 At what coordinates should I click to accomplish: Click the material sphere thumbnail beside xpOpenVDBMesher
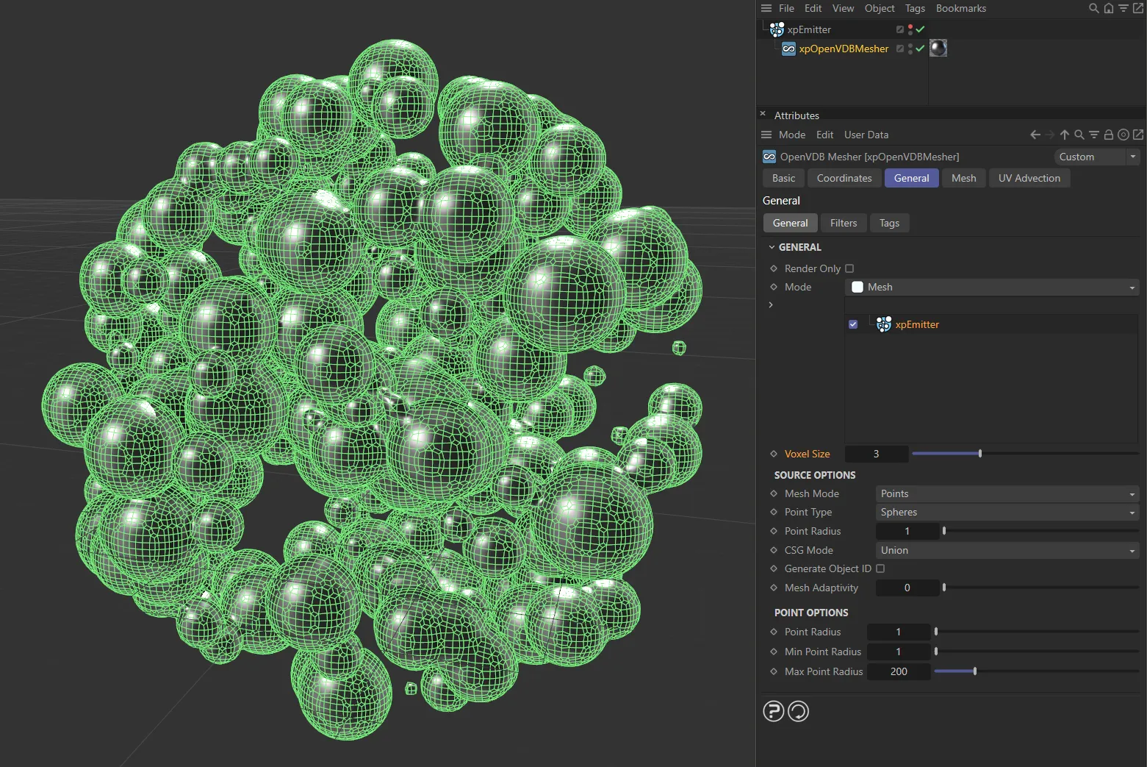(x=938, y=48)
